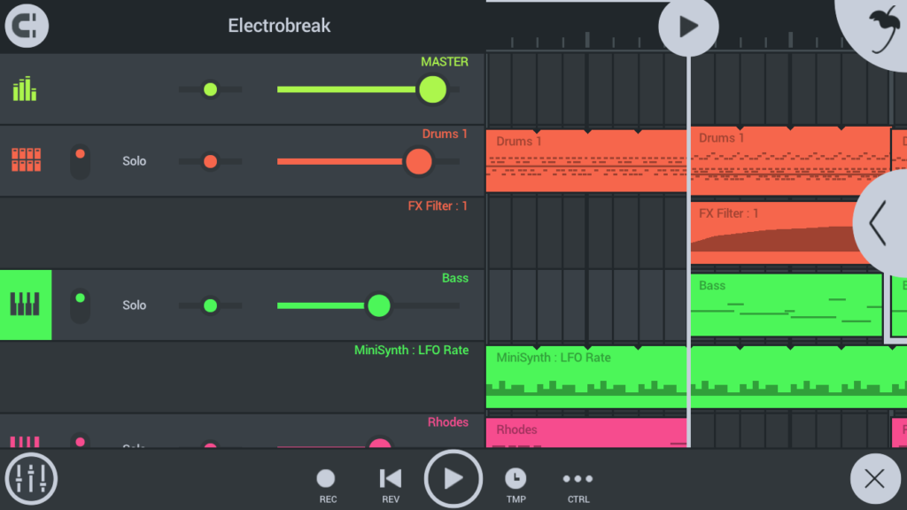
Task: Adjust the MASTER pan knob
Action: (x=211, y=89)
